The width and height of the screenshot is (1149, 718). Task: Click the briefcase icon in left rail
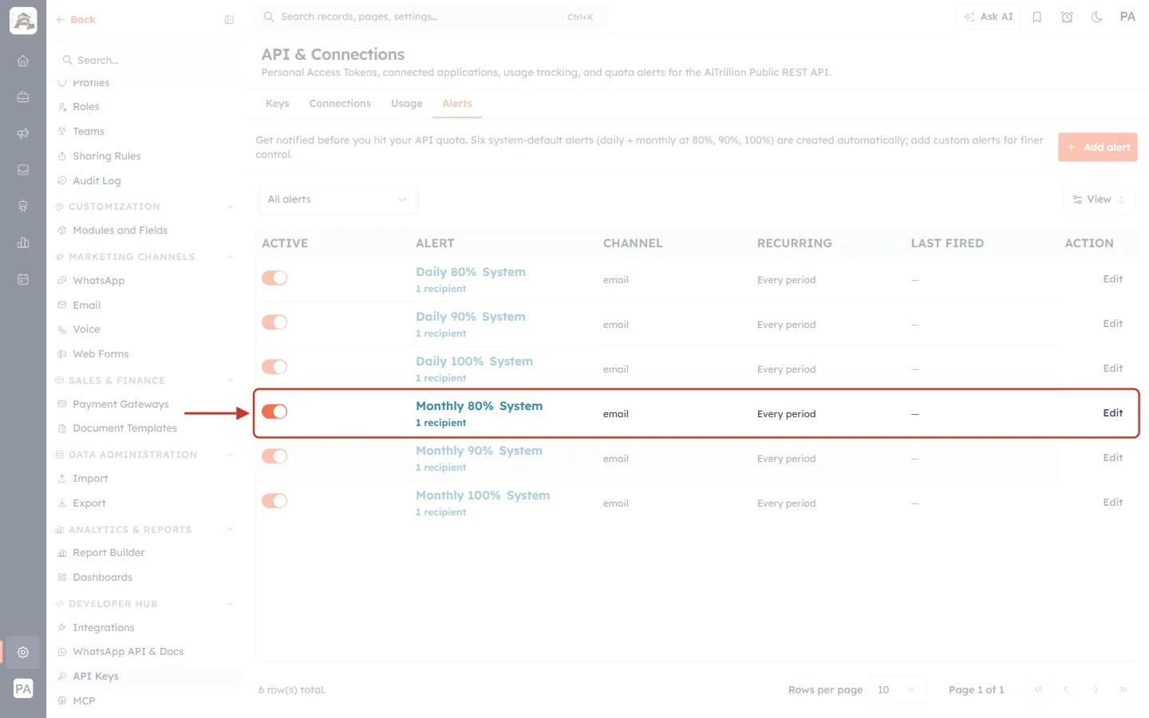23,97
